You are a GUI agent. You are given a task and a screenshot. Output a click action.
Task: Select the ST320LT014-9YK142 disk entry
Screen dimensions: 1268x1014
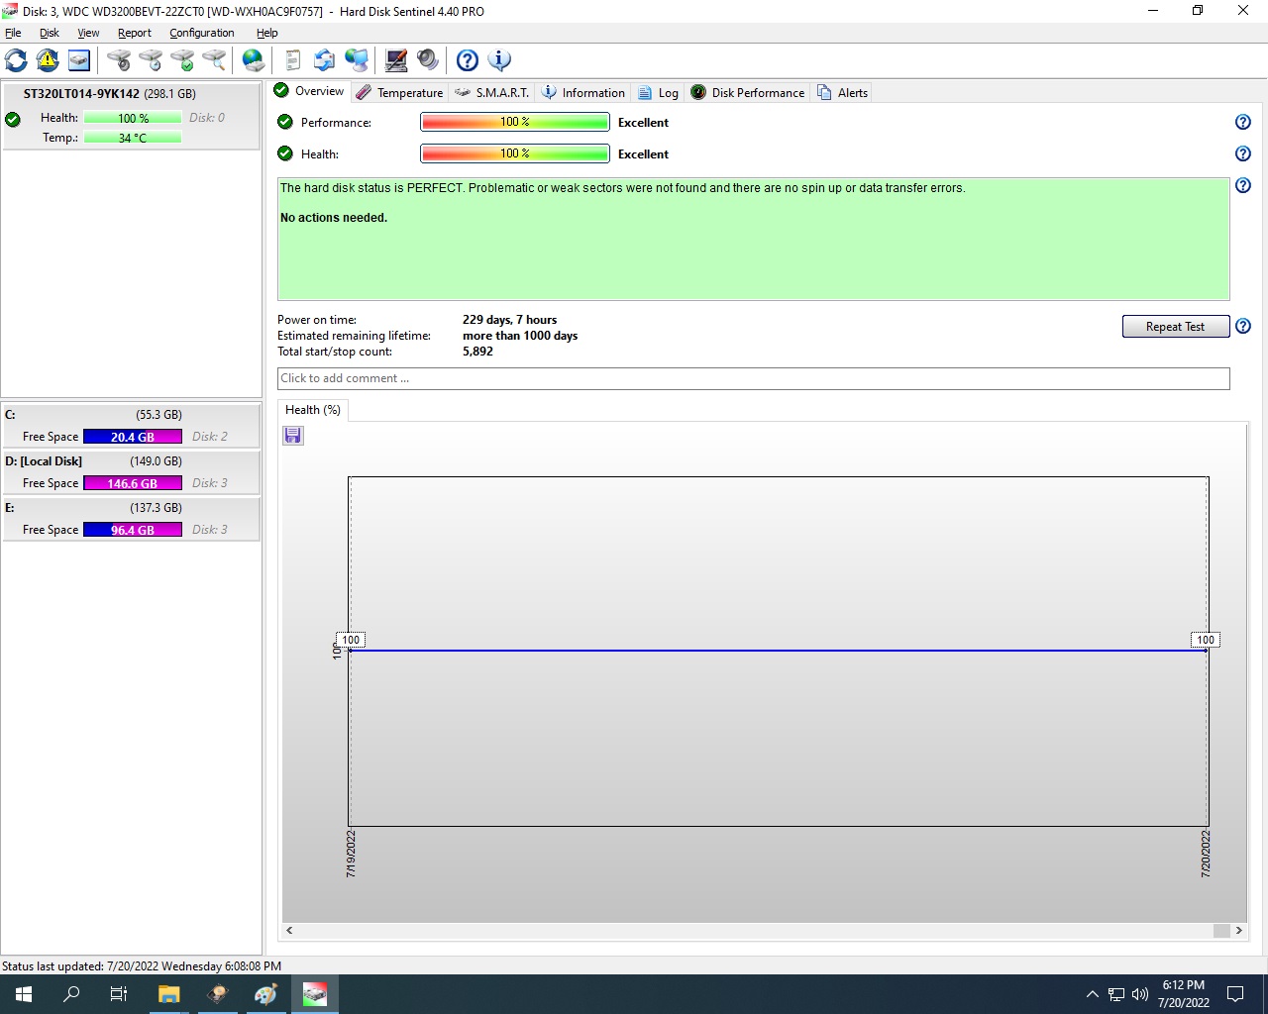point(131,116)
